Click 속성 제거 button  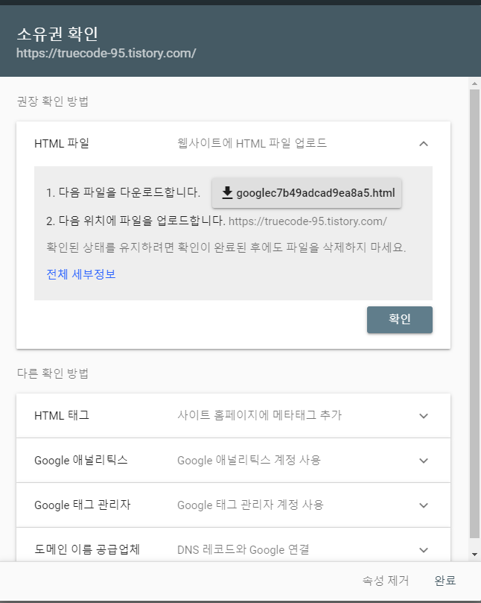(386, 581)
